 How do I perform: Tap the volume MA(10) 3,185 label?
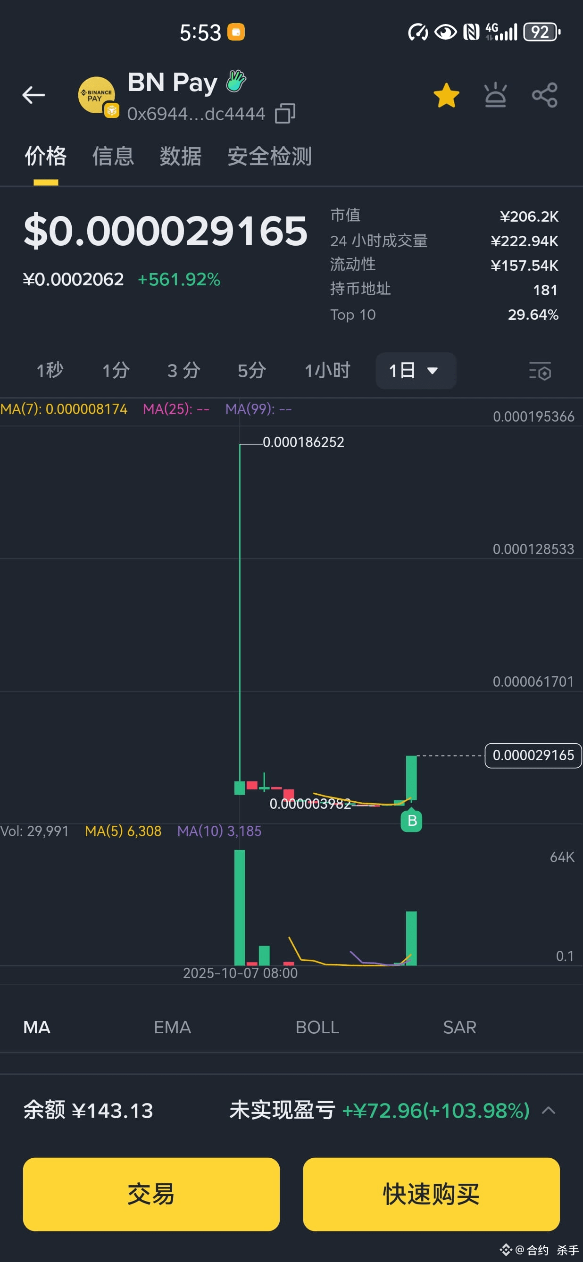219,831
